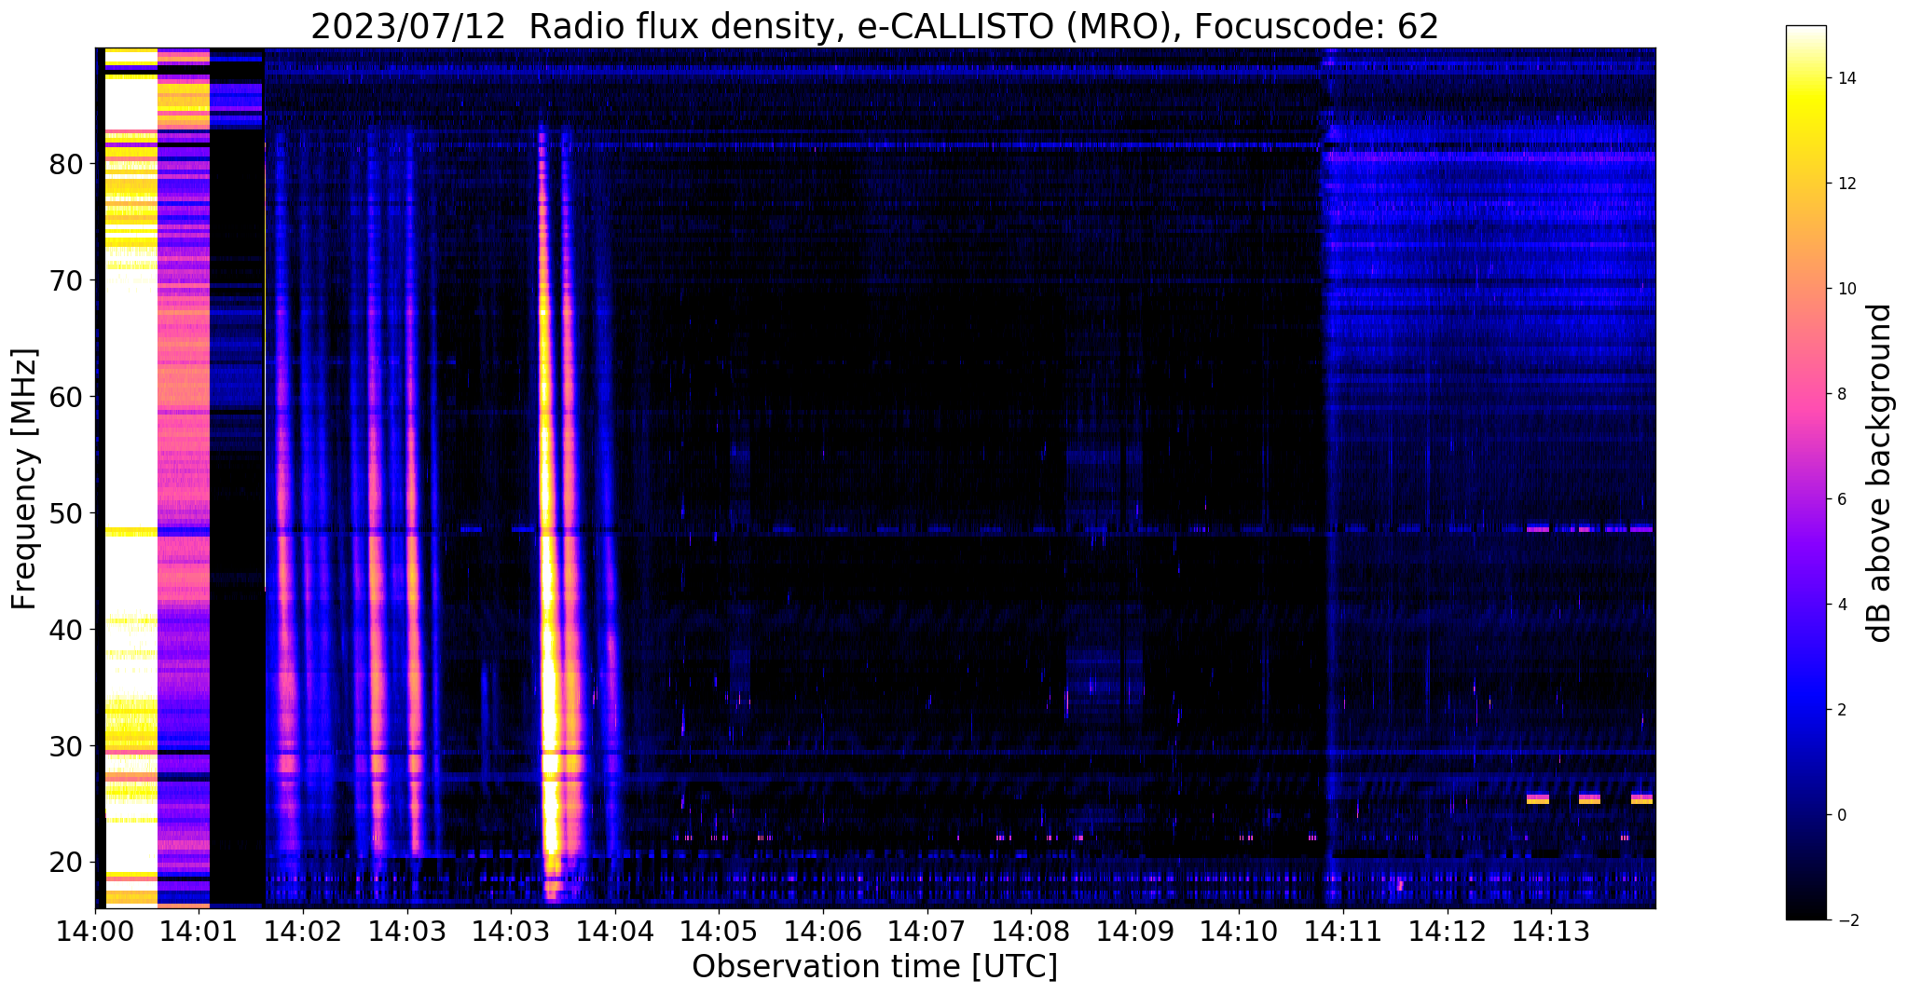Click the pink streak just before 14:02

click(x=285, y=559)
